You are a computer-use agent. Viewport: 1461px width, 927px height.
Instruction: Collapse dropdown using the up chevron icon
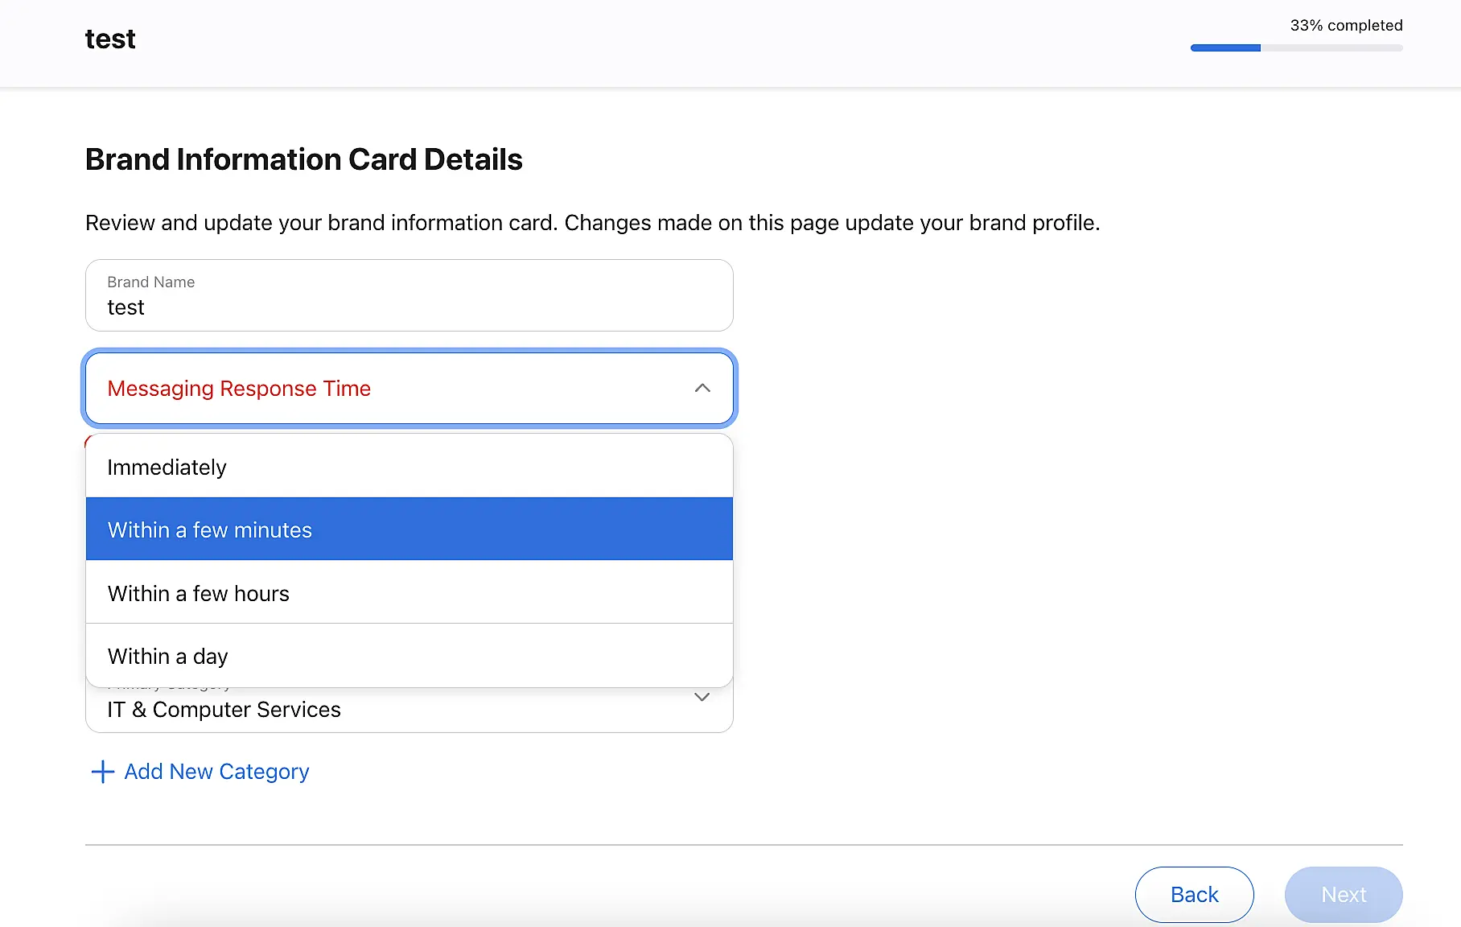[x=702, y=388]
